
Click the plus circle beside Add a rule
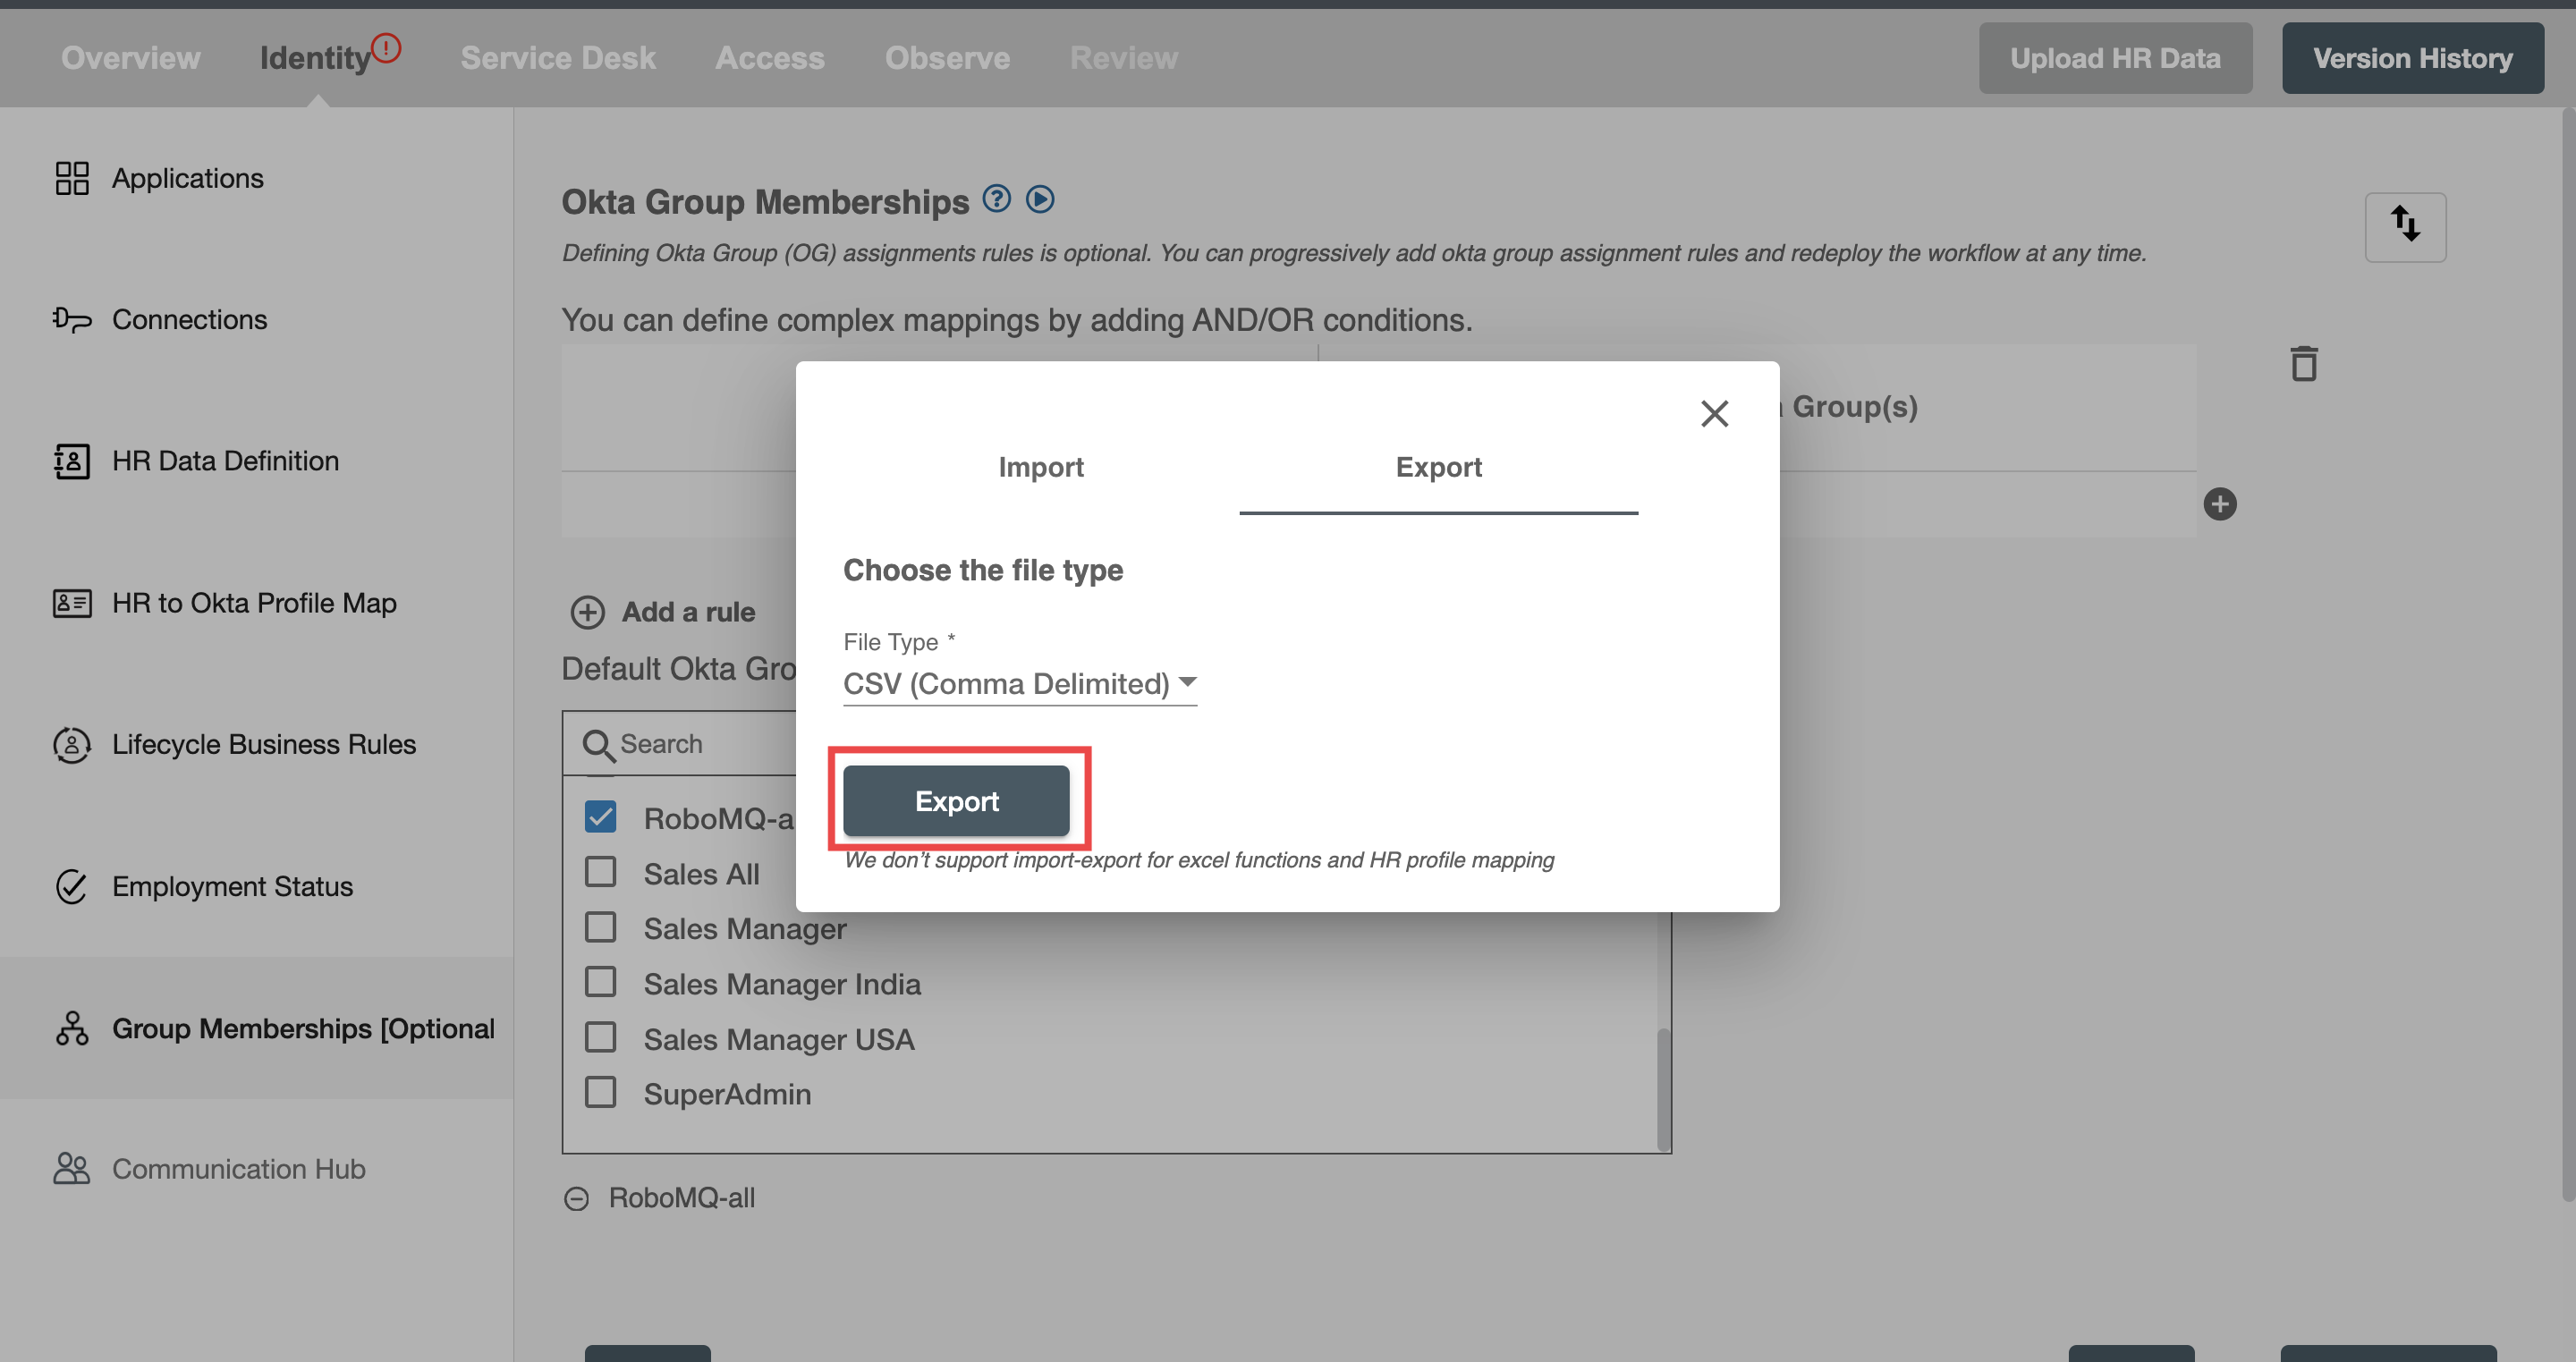588,612
